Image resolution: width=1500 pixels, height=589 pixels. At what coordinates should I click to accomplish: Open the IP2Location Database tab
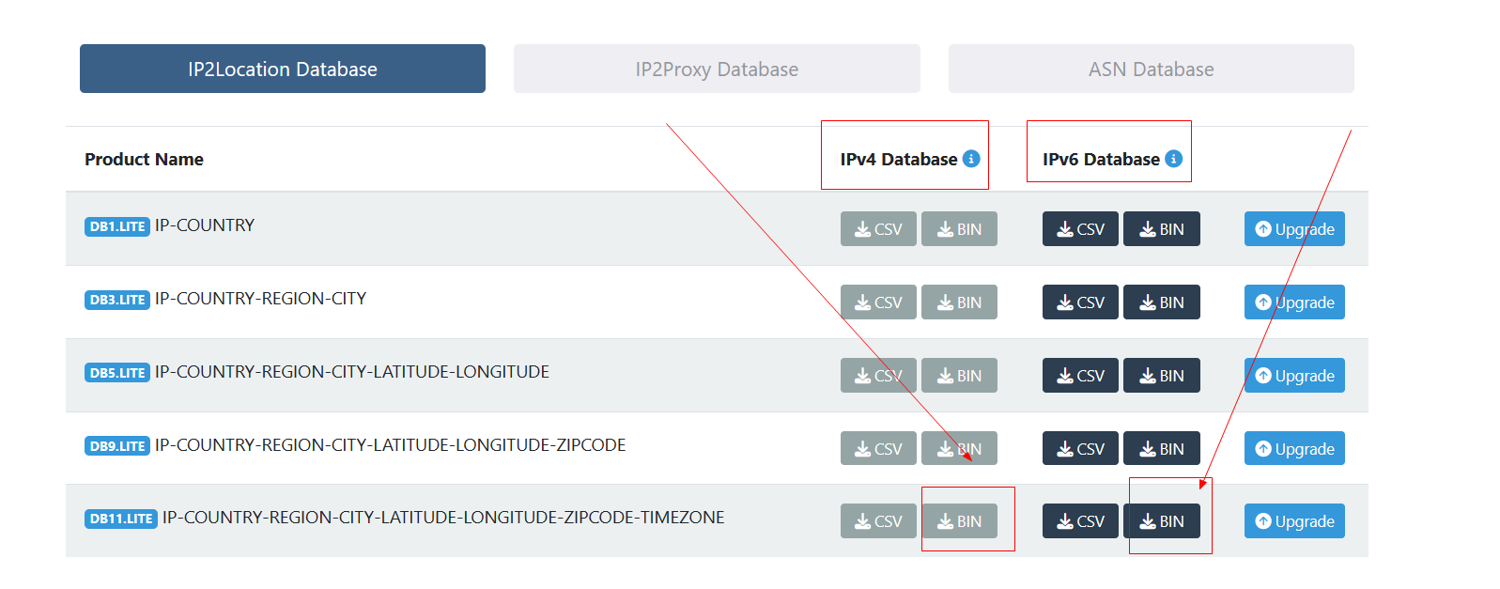click(x=283, y=69)
